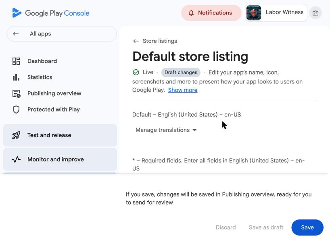Return to Store listings via the breadcrumb
The height and width of the screenshot is (242, 330).
point(160,41)
